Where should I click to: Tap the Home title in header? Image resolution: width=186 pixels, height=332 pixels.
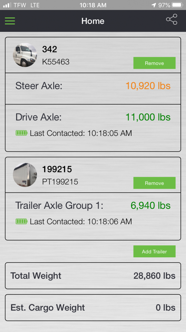pyautogui.click(x=93, y=21)
